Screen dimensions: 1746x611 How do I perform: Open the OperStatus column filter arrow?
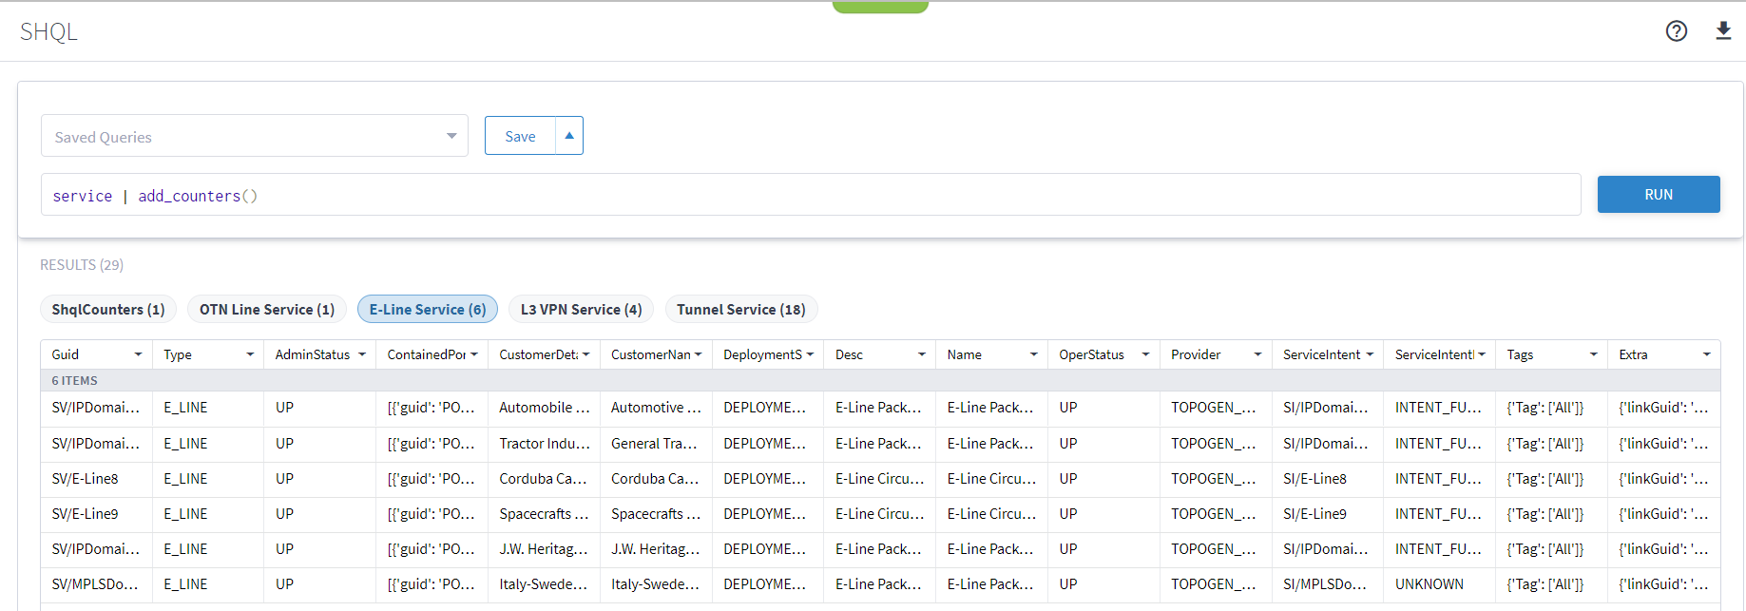tap(1146, 354)
